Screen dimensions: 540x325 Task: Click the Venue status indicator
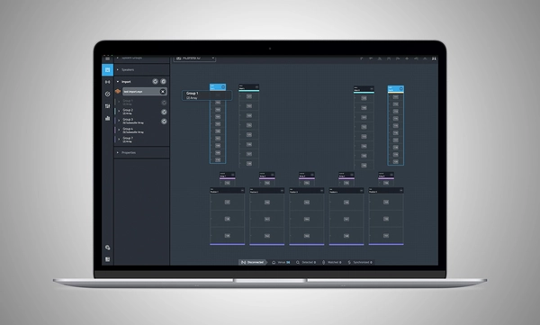coord(281,262)
